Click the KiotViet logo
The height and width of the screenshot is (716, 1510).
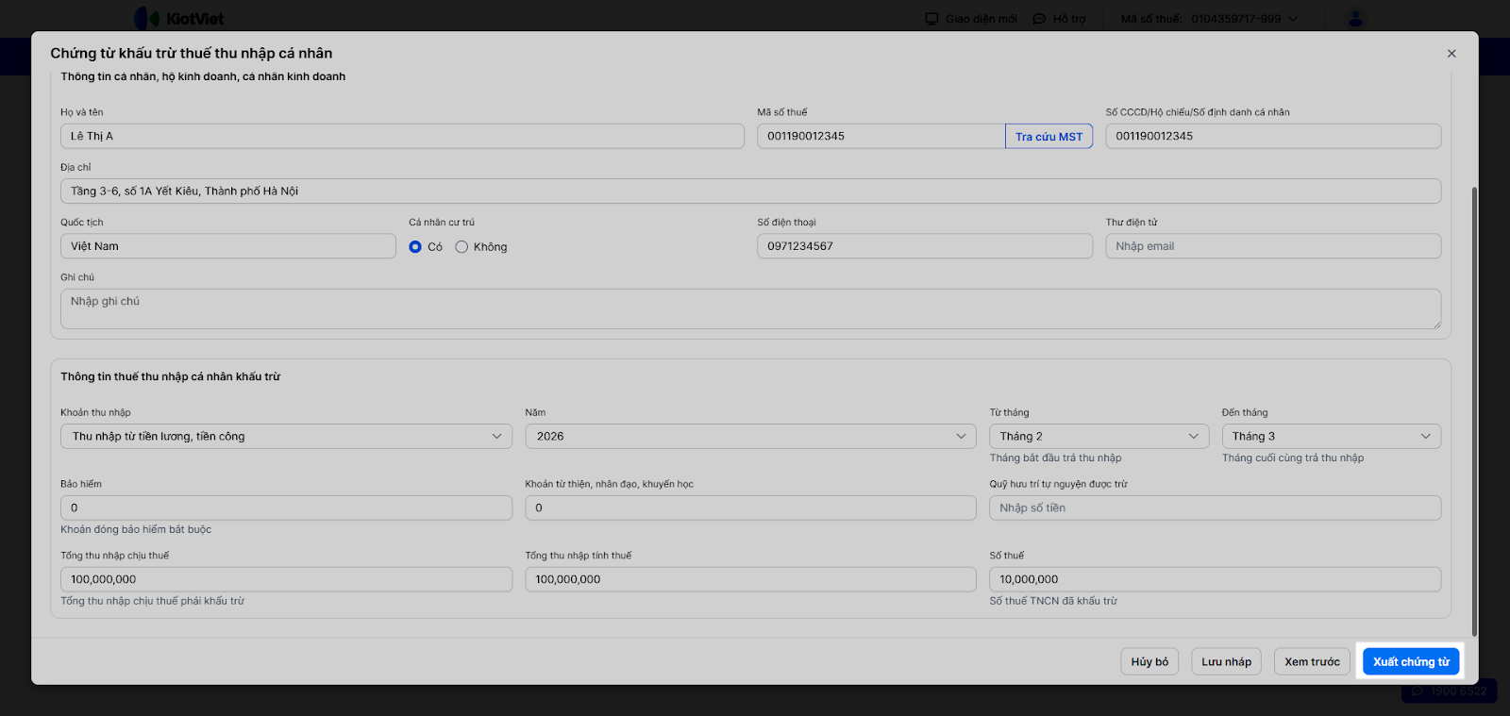179,19
